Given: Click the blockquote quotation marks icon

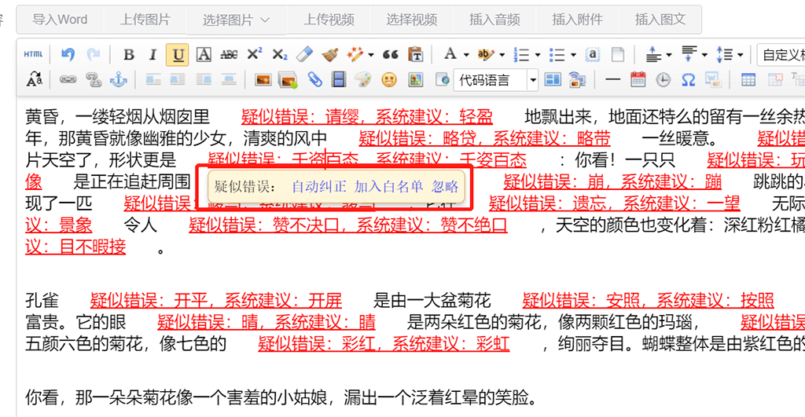Looking at the screenshot, I should (x=390, y=55).
